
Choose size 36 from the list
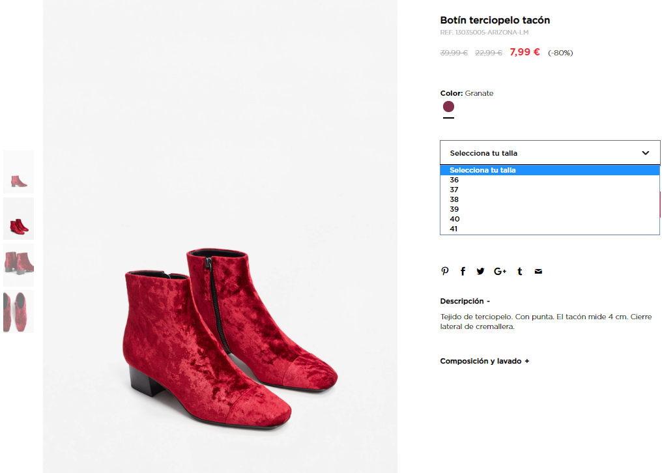550,180
